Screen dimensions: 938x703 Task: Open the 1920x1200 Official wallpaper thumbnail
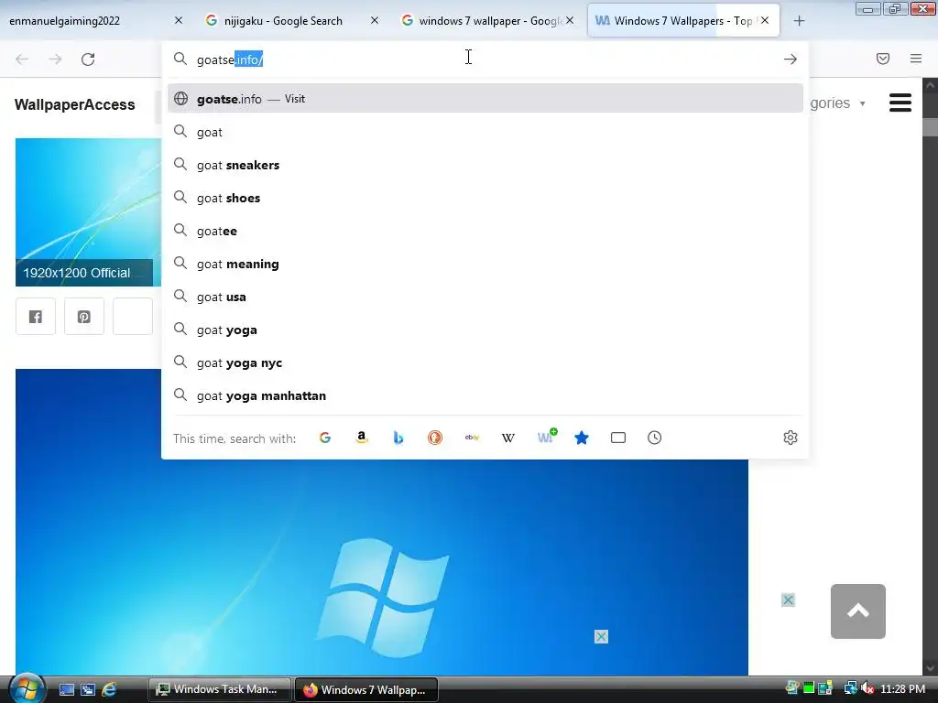click(88, 212)
